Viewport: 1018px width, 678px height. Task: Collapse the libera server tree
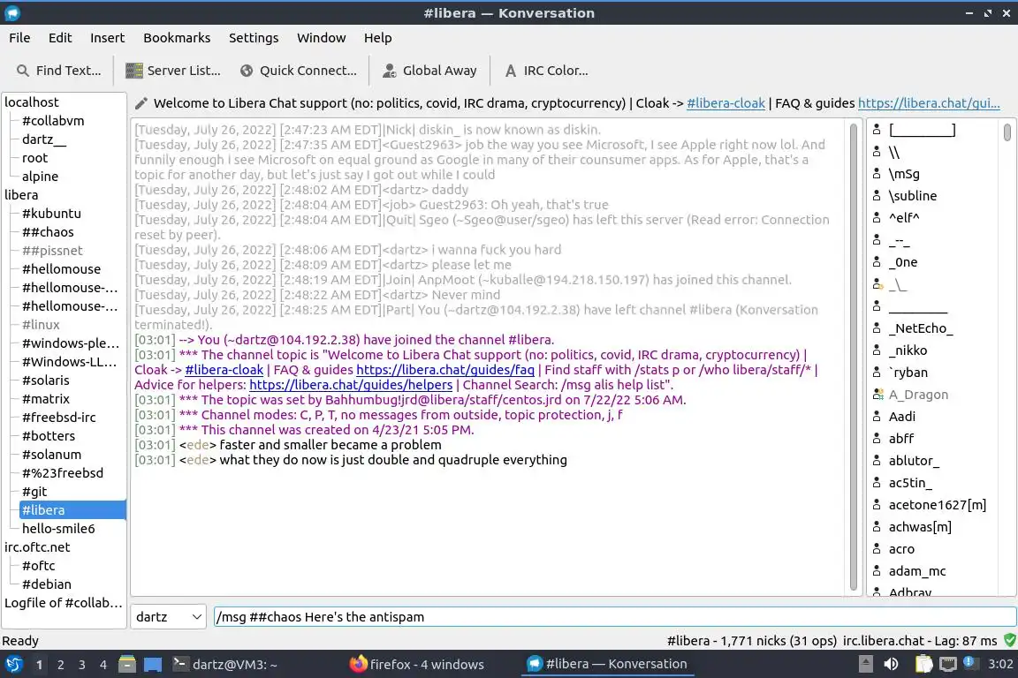click(21, 194)
